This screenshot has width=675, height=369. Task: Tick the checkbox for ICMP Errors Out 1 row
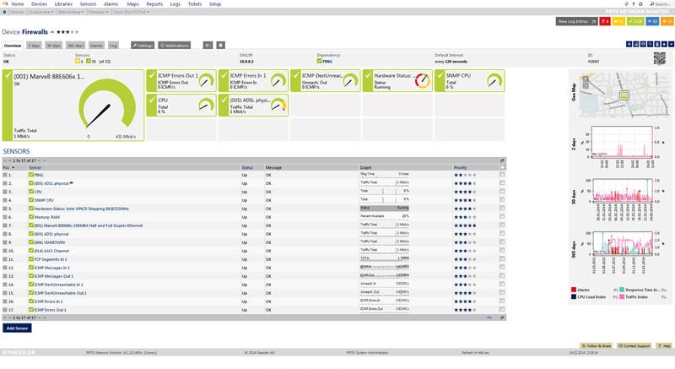pos(502,310)
